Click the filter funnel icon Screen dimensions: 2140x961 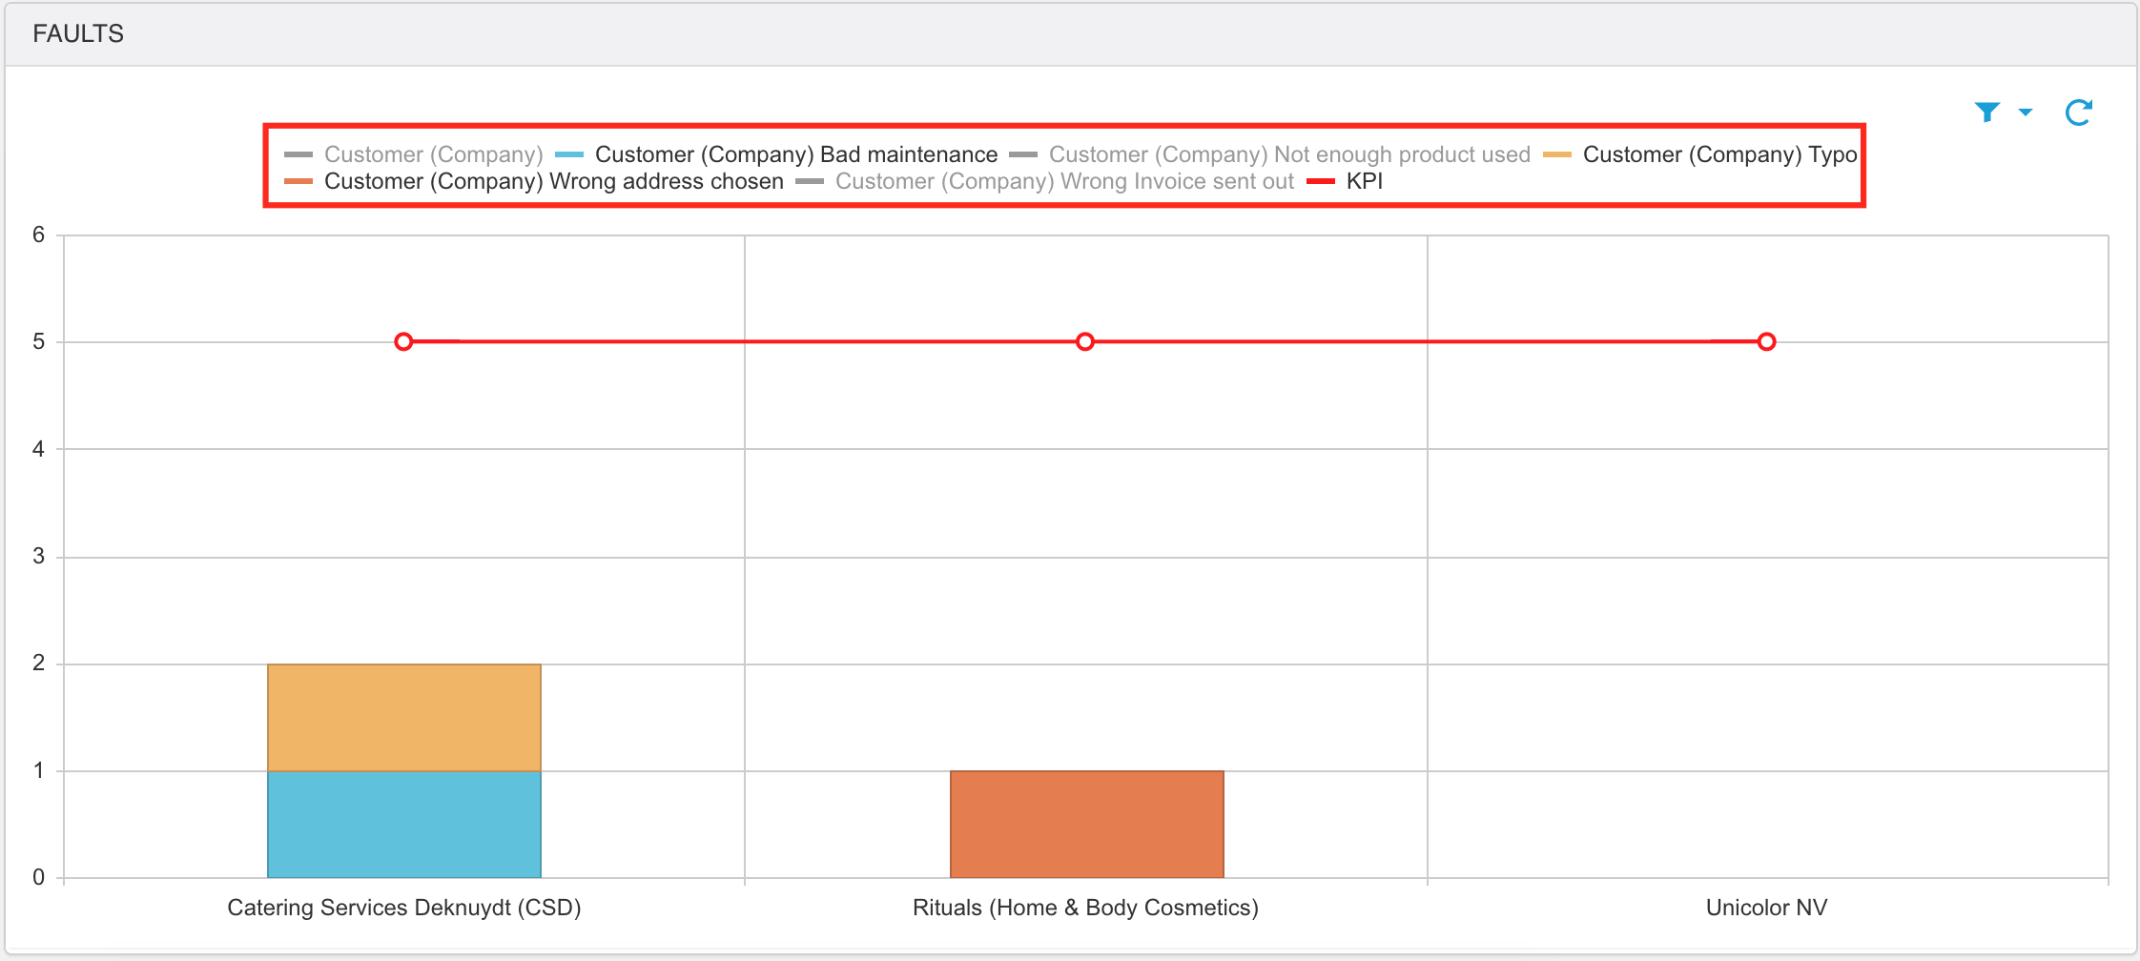(1987, 112)
